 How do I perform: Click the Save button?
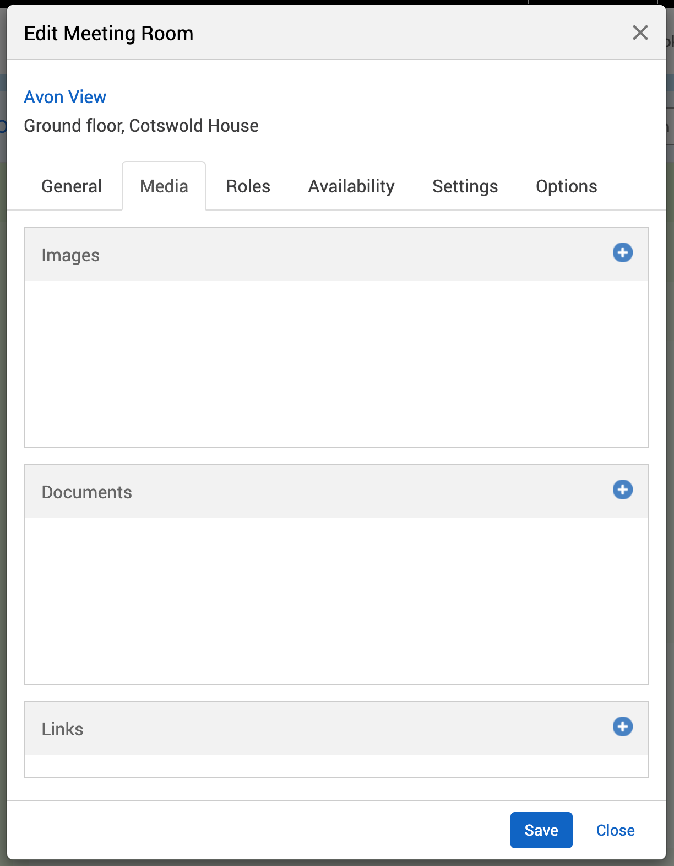click(541, 830)
